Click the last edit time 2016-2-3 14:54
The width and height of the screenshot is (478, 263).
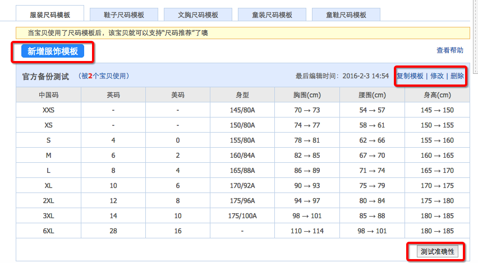[365, 76]
